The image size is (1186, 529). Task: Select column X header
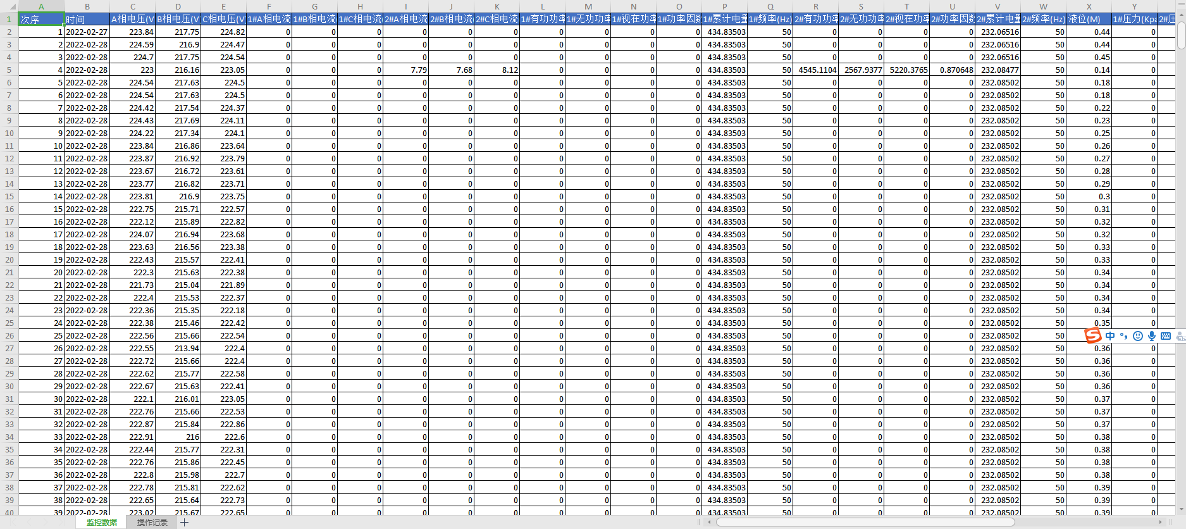click(1088, 6)
